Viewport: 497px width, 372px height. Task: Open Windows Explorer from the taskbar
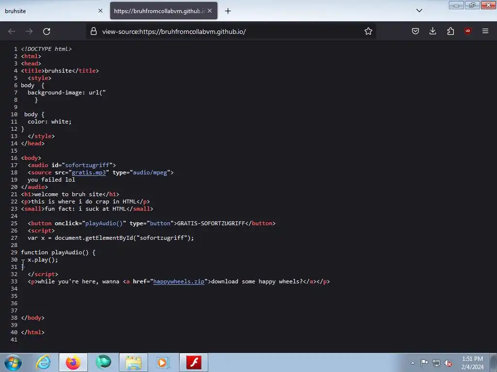[x=133, y=362]
